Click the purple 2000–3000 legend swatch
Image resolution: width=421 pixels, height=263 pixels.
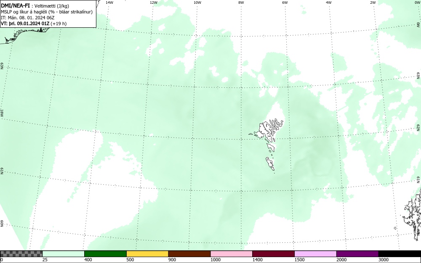[x=357, y=254]
